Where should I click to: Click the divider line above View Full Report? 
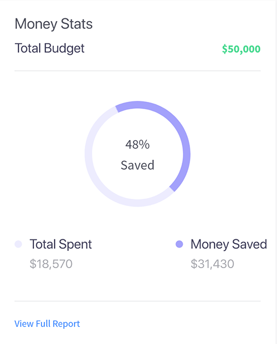(x=137, y=301)
